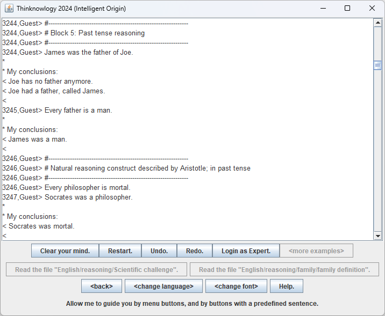Image resolution: width=385 pixels, height=316 pixels.
Task: Go back using <back> button
Action: (x=102, y=286)
